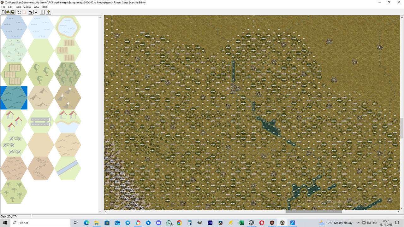Select the countryside fields terrain tile
The width and height of the screenshot is (404, 227).
[x=68, y=50]
